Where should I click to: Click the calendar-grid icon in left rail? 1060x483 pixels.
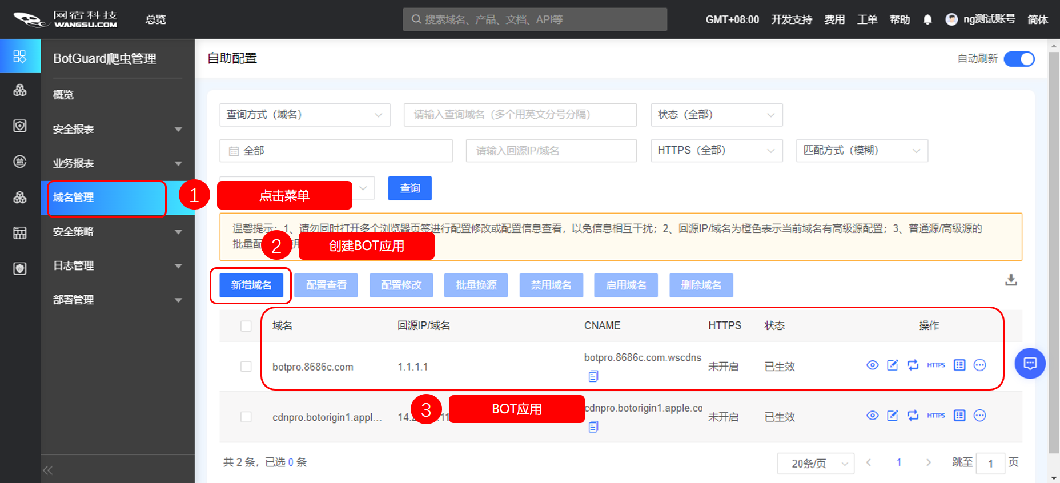(x=20, y=233)
